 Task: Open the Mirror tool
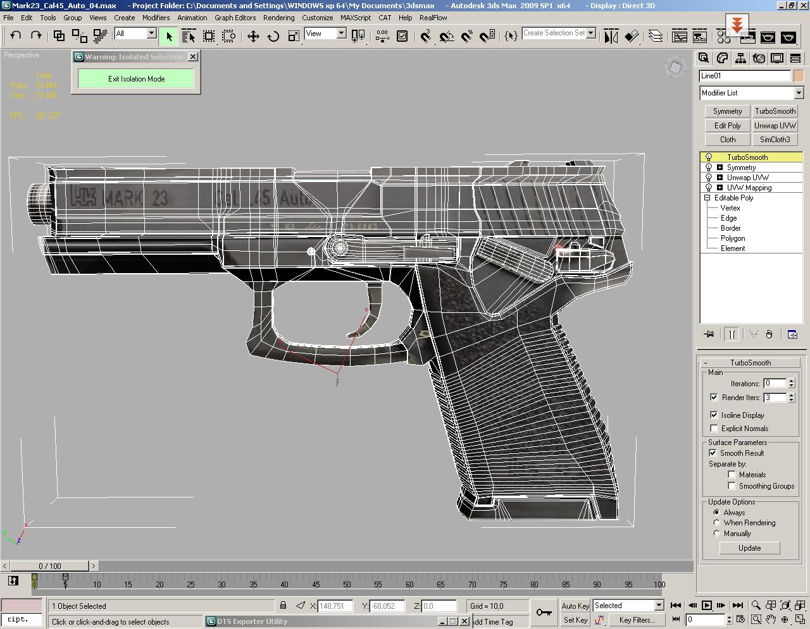[611, 36]
